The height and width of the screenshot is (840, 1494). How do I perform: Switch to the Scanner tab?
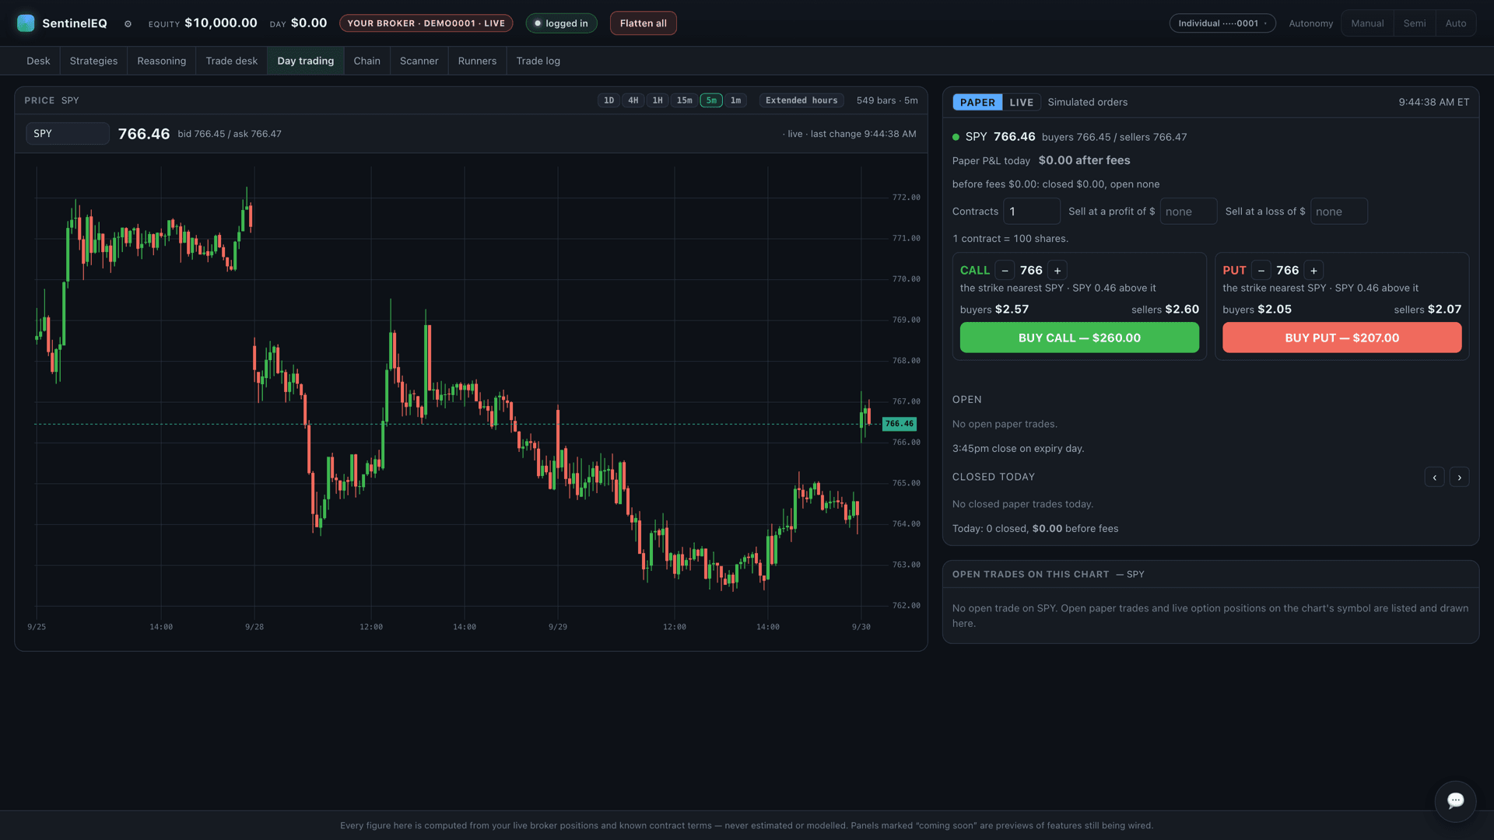point(419,61)
